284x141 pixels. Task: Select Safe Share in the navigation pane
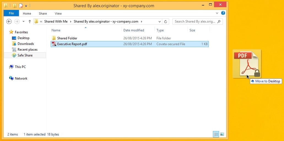point(25,55)
